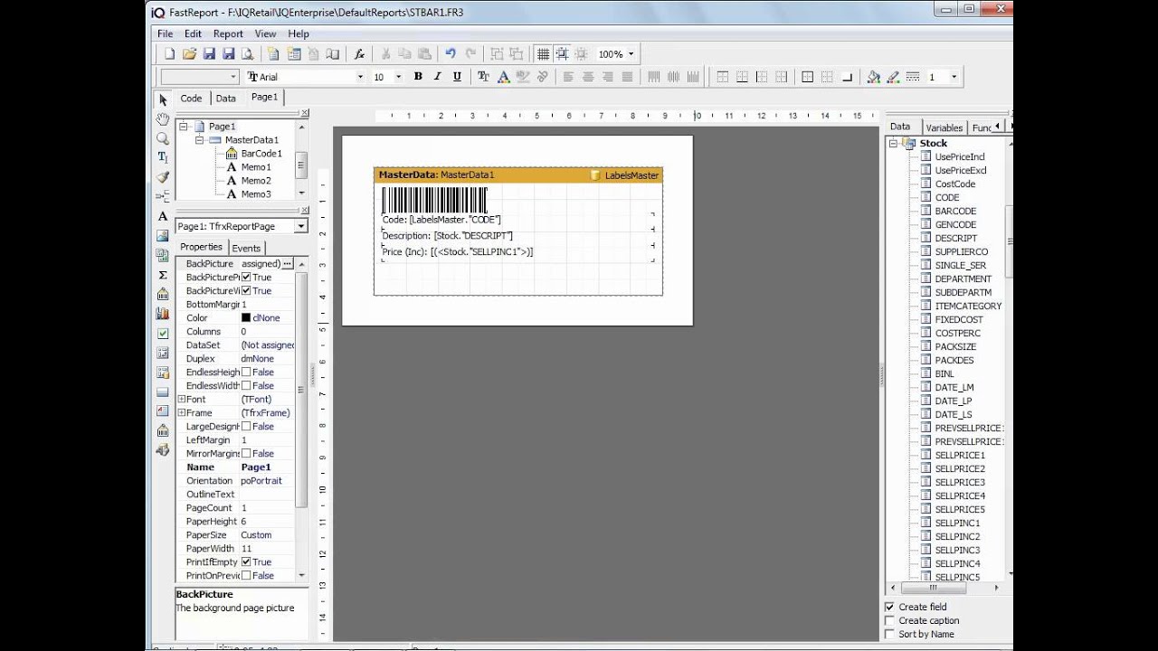Switch to the Events tab
This screenshot has height=651, width=1158.
pyautogui.click(x=246, y=248)
